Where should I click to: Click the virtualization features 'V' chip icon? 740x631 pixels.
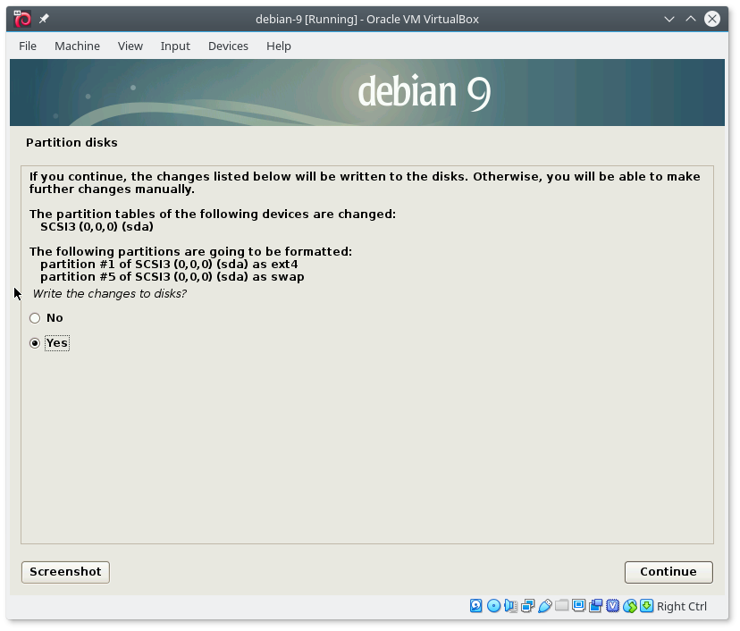[612, 606]
